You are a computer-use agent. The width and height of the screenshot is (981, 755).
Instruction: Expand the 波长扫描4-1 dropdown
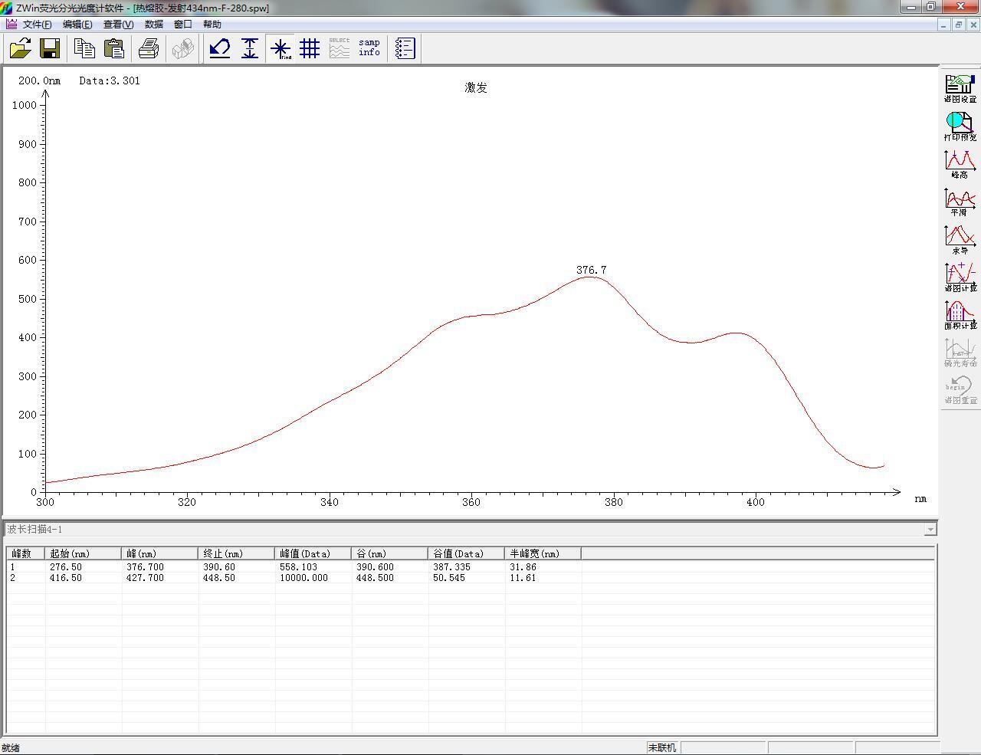tap(930, 529)
